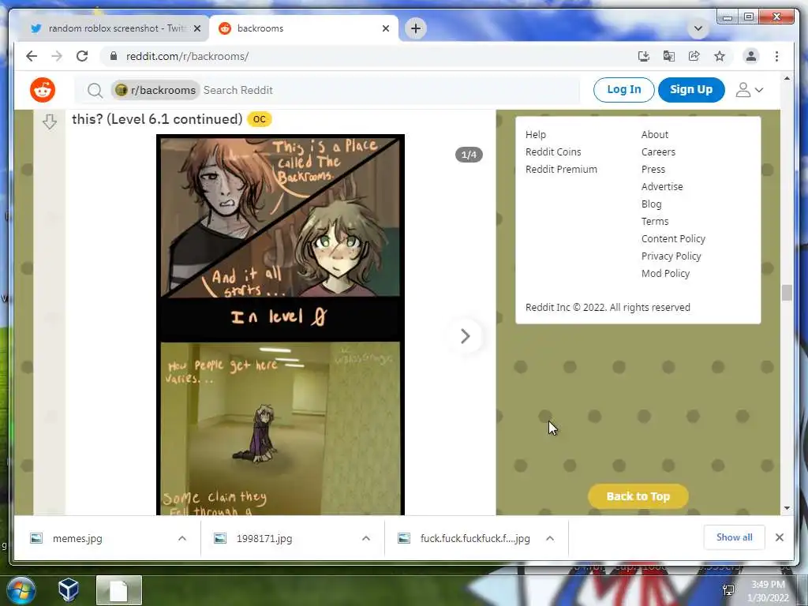Downvote the Level 6.1 post
Image resolution: width=808 pixels, height=606 pixels.
point(50,122)
